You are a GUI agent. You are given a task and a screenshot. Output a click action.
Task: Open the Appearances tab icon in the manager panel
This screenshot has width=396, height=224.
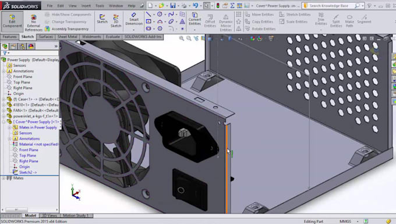[x=31, y=47]
